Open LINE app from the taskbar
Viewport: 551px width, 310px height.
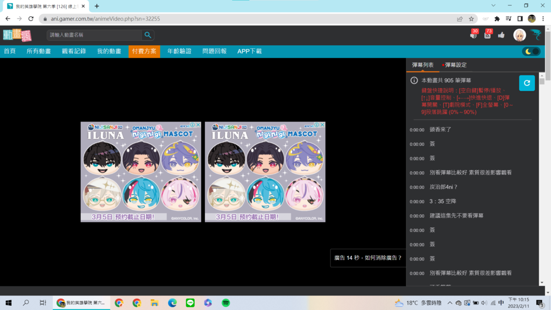pyautogui.click(x=190, y=302)
